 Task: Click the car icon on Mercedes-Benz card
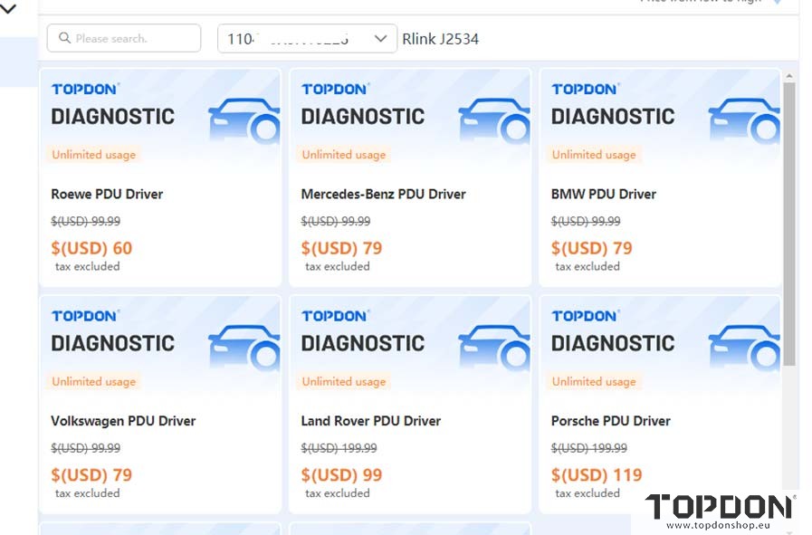click(x=494, y=120)
